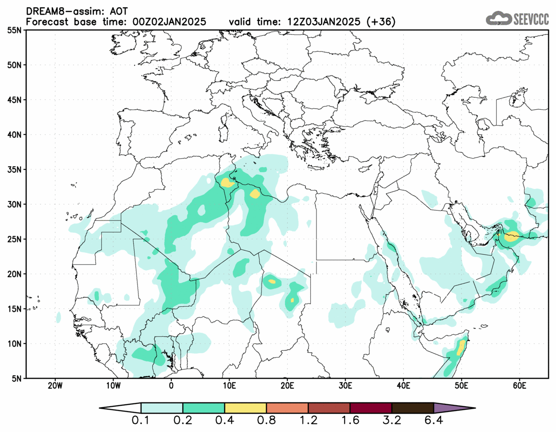Click the '10W' longitude label
Screen dimensions: 556x432
113,386
